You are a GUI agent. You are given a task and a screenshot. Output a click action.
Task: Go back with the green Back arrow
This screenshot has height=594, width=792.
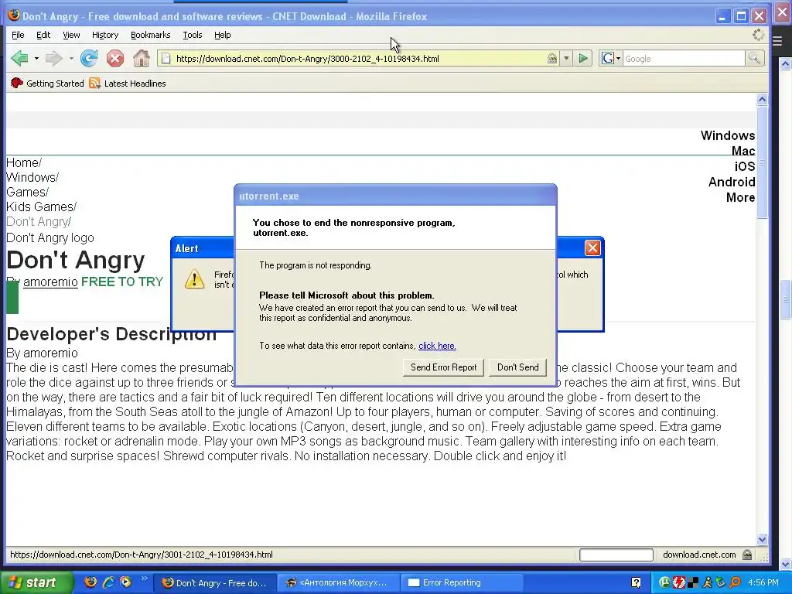click(x=19, y=59)
